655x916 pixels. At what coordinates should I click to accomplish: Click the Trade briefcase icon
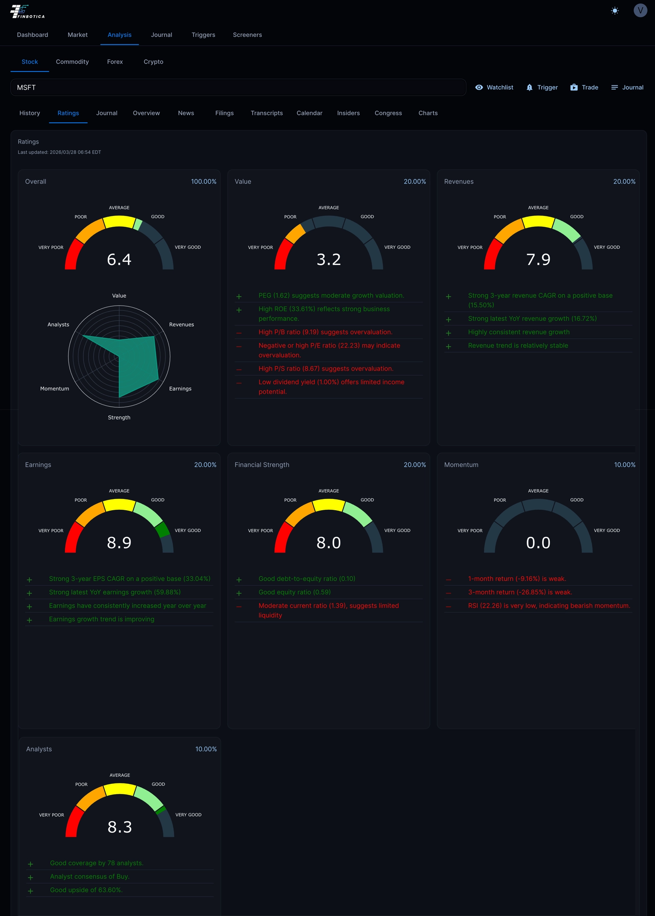coord(574,87)
